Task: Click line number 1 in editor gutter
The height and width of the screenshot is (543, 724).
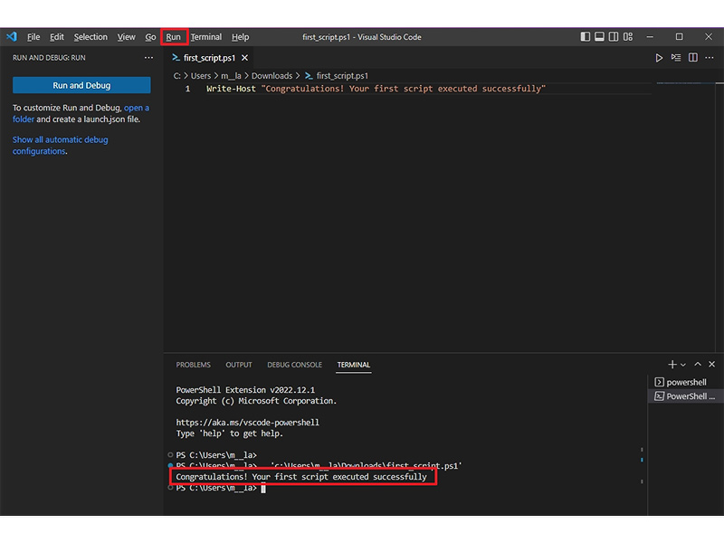Action: pyautogui.click(x=187, y=89)
